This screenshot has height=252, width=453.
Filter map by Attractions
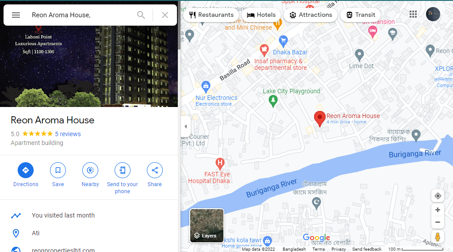311,15
